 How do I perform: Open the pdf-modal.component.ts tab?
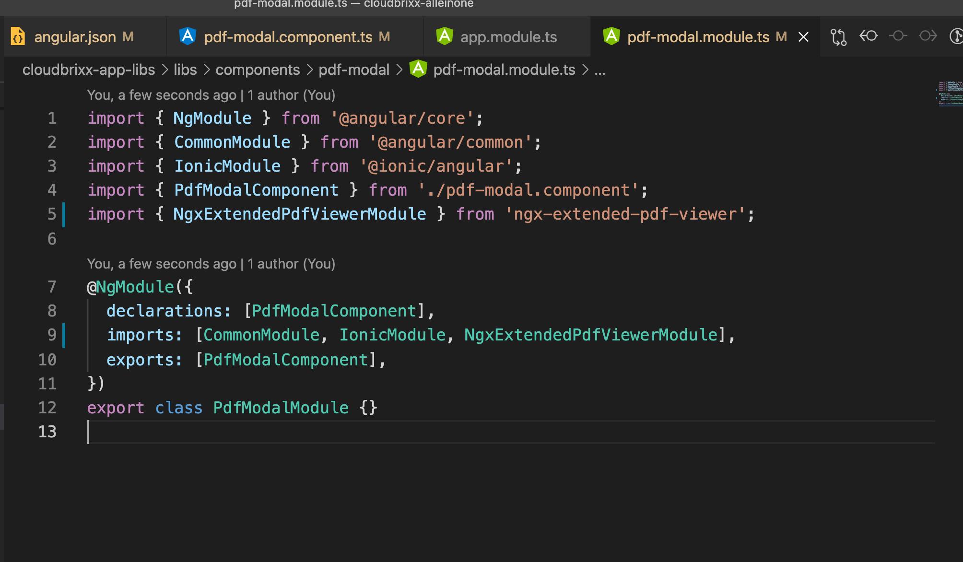point(288,37)
